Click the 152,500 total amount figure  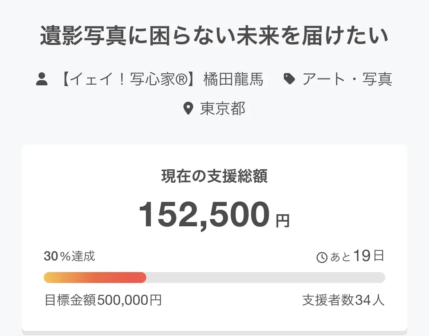click(x=204, y=215)
